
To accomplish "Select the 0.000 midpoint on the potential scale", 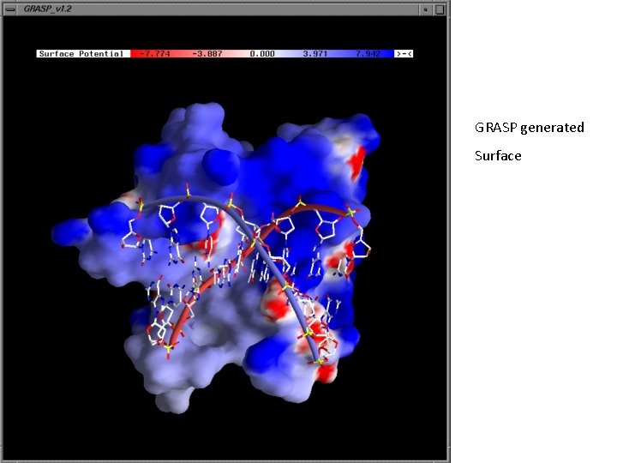I will (x=262, y=53).
